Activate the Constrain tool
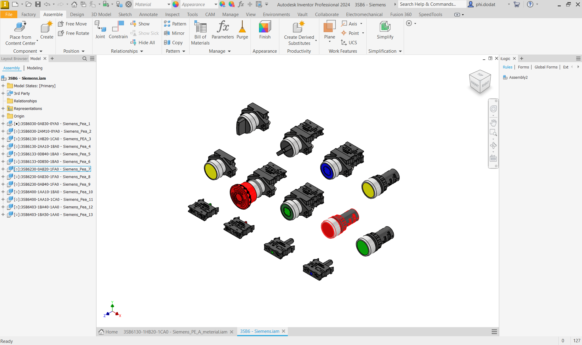This screenshot has width=582, height=345. [118, 30]
